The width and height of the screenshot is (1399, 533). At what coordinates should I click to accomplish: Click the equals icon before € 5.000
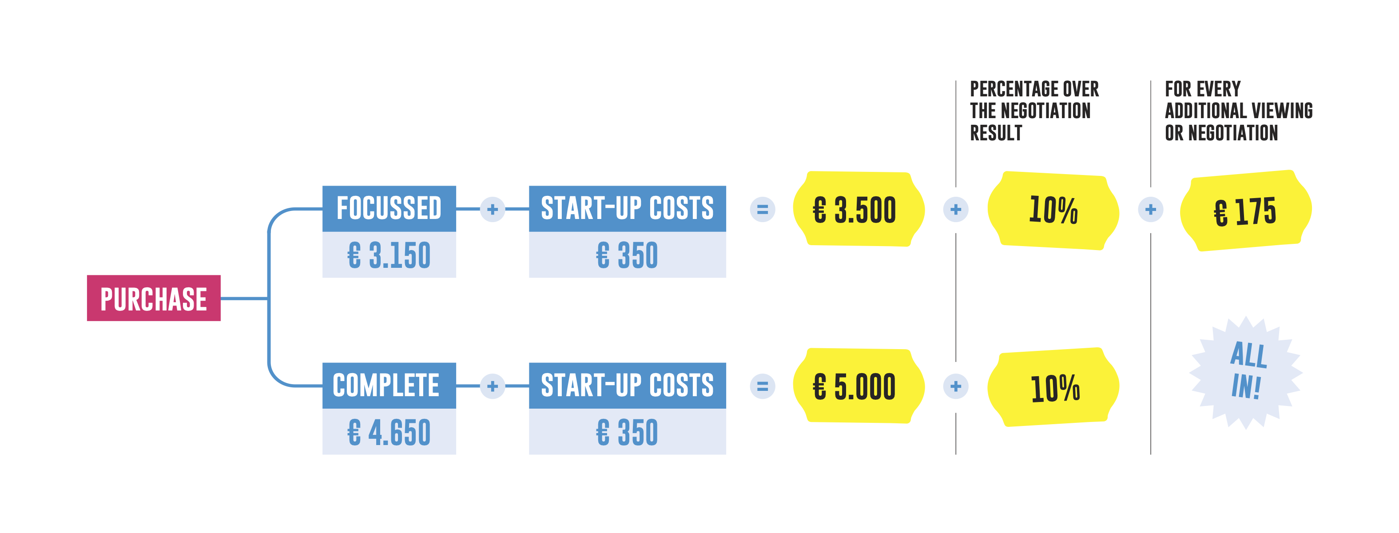[763, 386]
